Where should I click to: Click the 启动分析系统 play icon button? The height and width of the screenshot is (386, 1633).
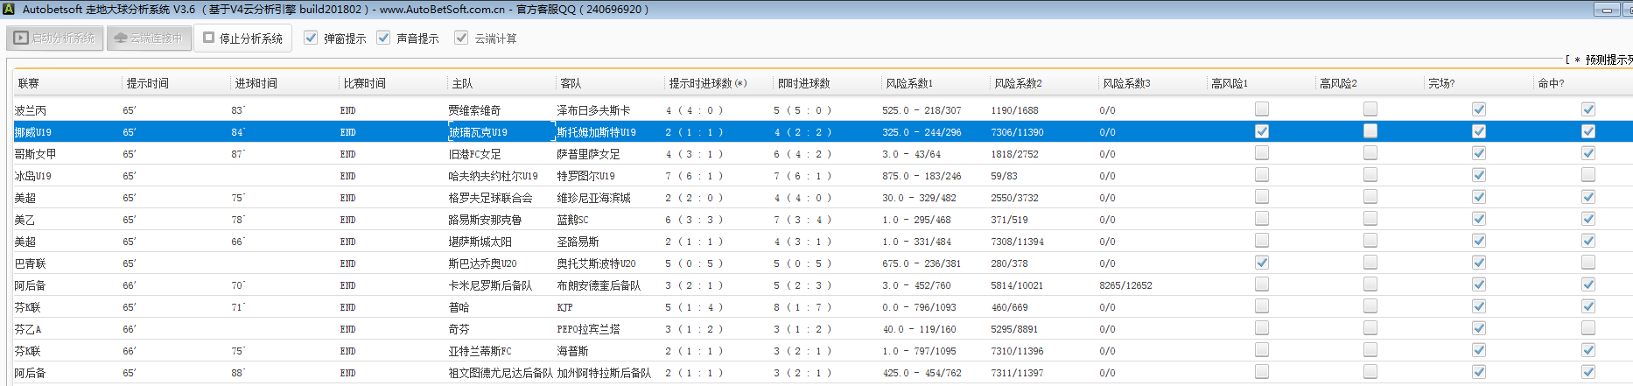[x=55, y=39]
